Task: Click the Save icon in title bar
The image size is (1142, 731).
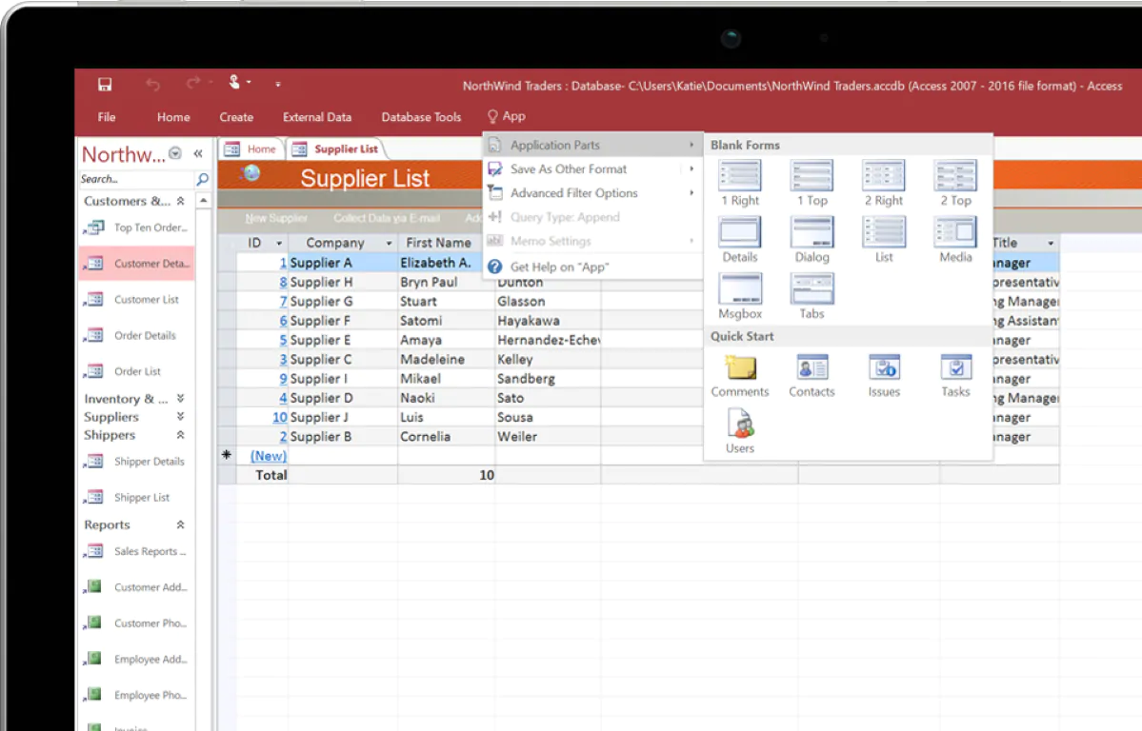Action: coord(105,85)
